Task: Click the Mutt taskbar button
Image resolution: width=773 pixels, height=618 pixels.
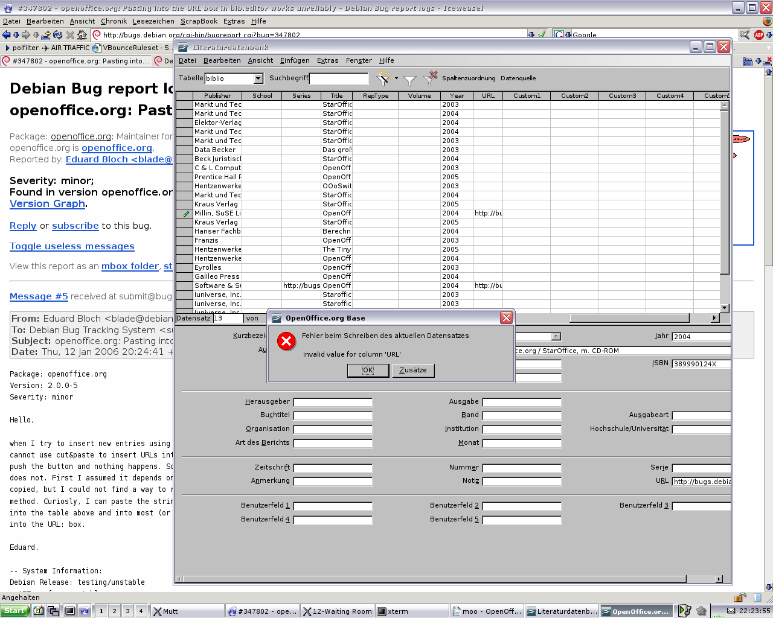Action: [x=186, y=611]
